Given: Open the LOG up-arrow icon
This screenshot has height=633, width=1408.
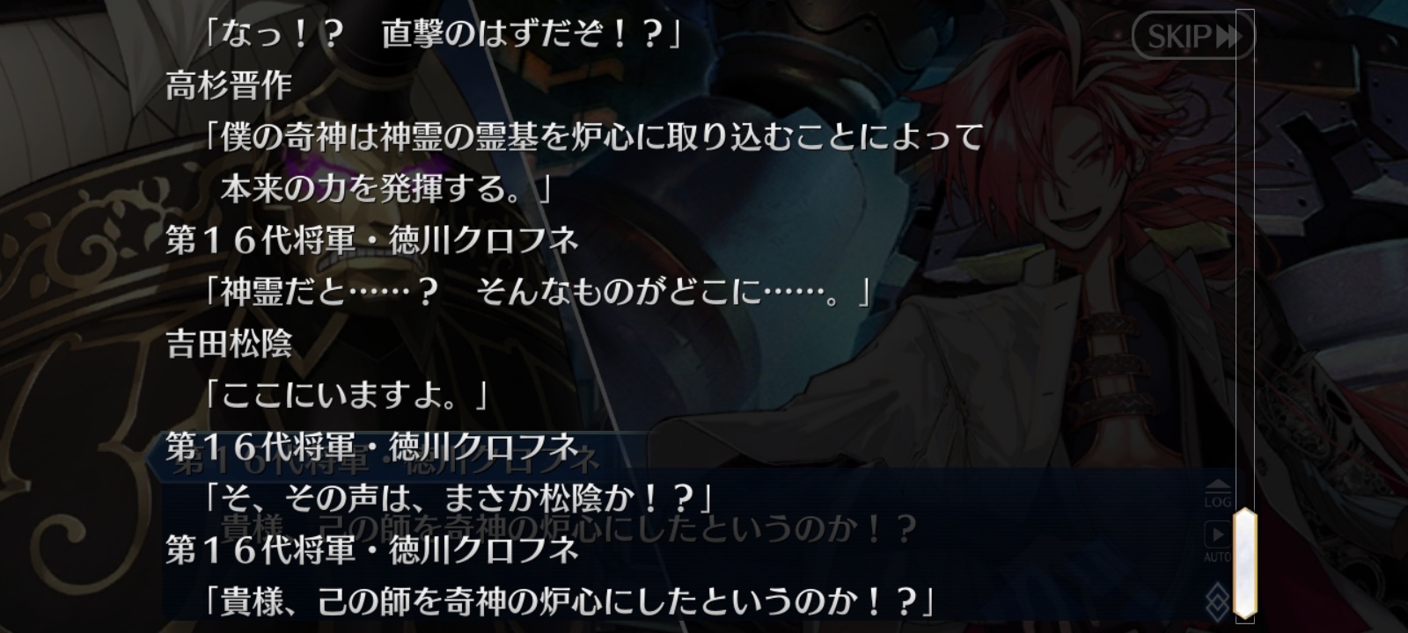Looking at the screenshot, I should 1218,494.
